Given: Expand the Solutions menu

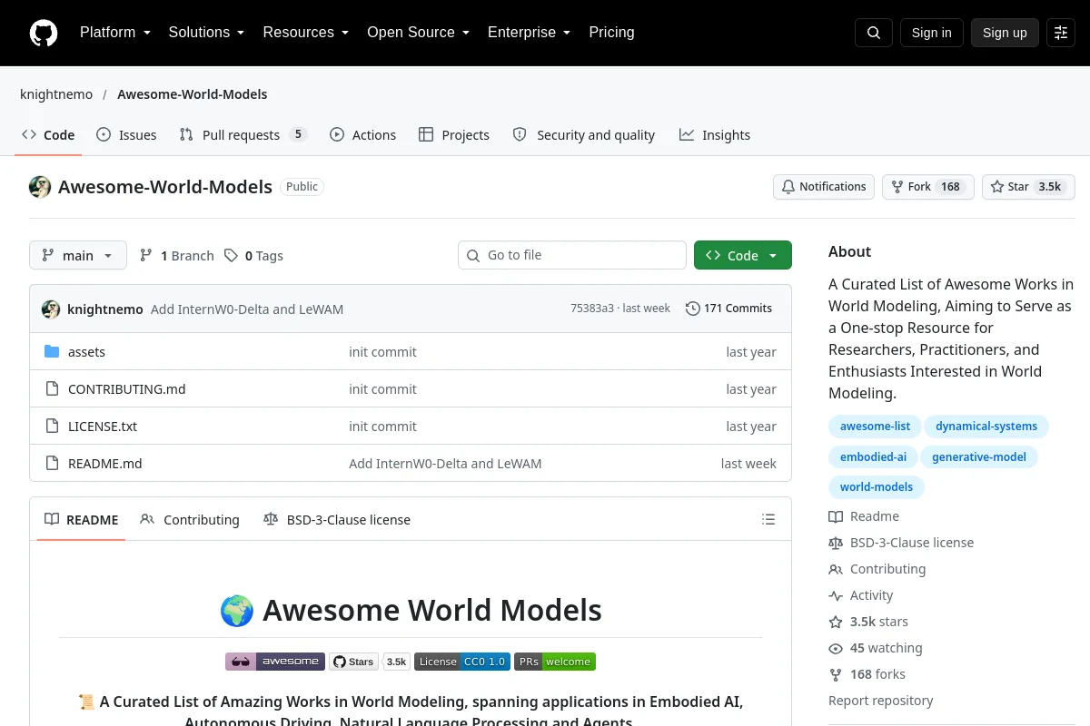Looking at the screenshot, I should coord(206,33).
